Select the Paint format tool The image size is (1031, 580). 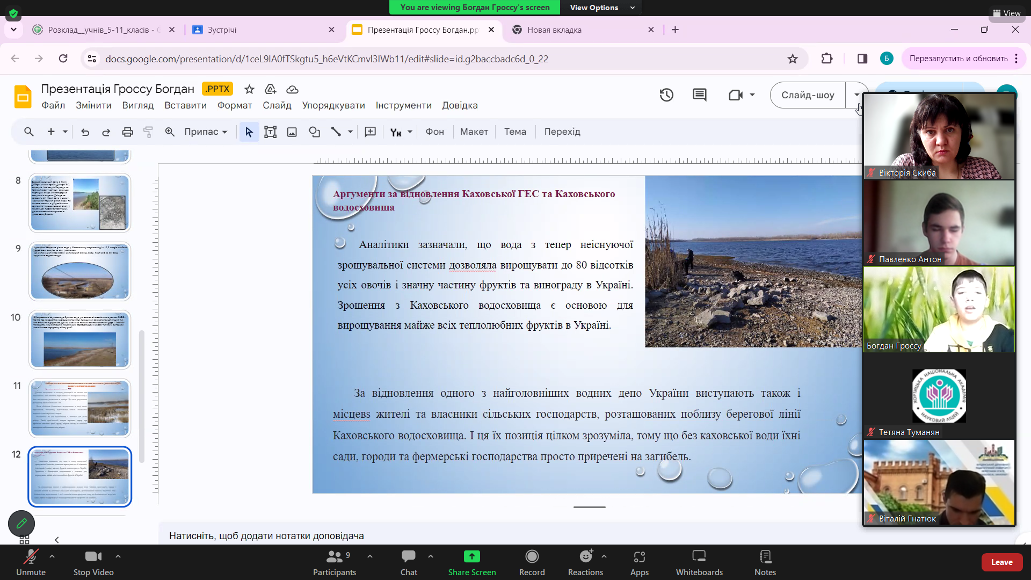[148, 132]
